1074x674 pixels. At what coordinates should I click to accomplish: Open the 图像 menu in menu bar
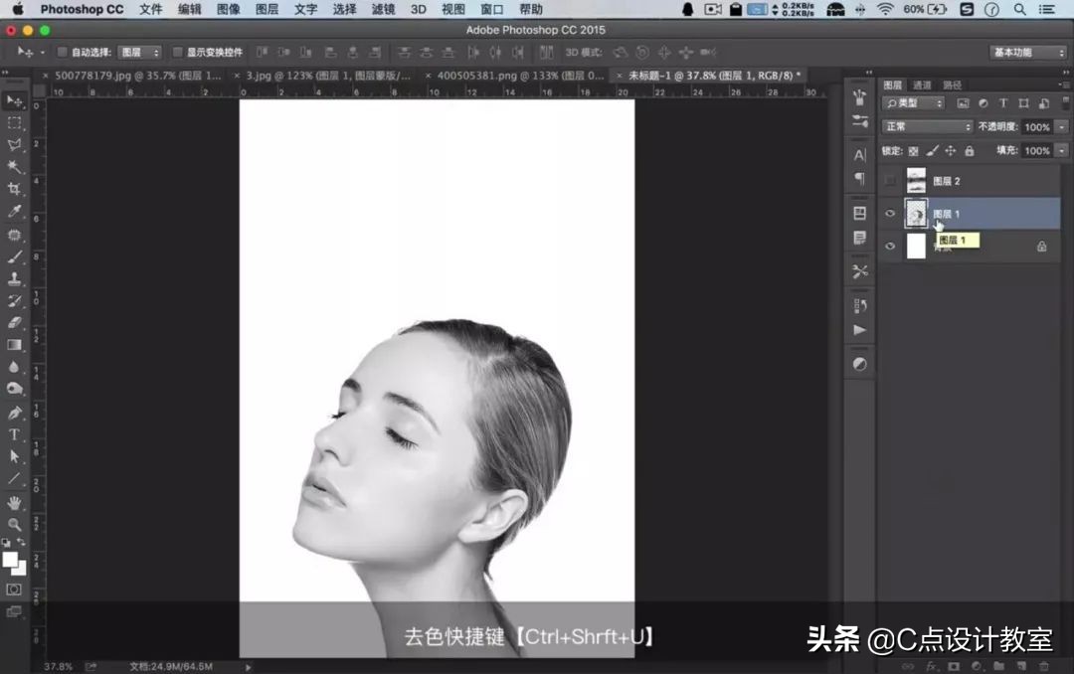[x=229, y=9]
